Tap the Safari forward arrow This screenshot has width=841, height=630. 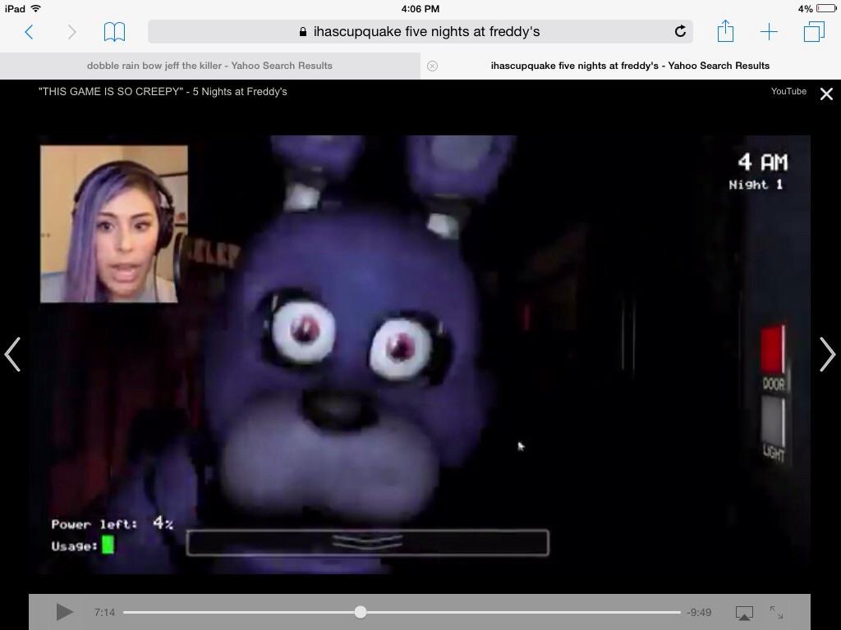72,32
